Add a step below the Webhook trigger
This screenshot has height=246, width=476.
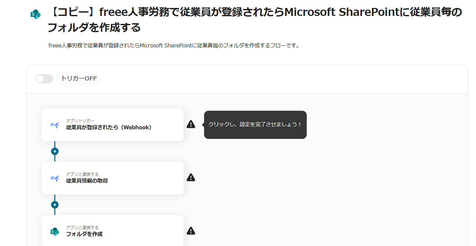[55, 151]
